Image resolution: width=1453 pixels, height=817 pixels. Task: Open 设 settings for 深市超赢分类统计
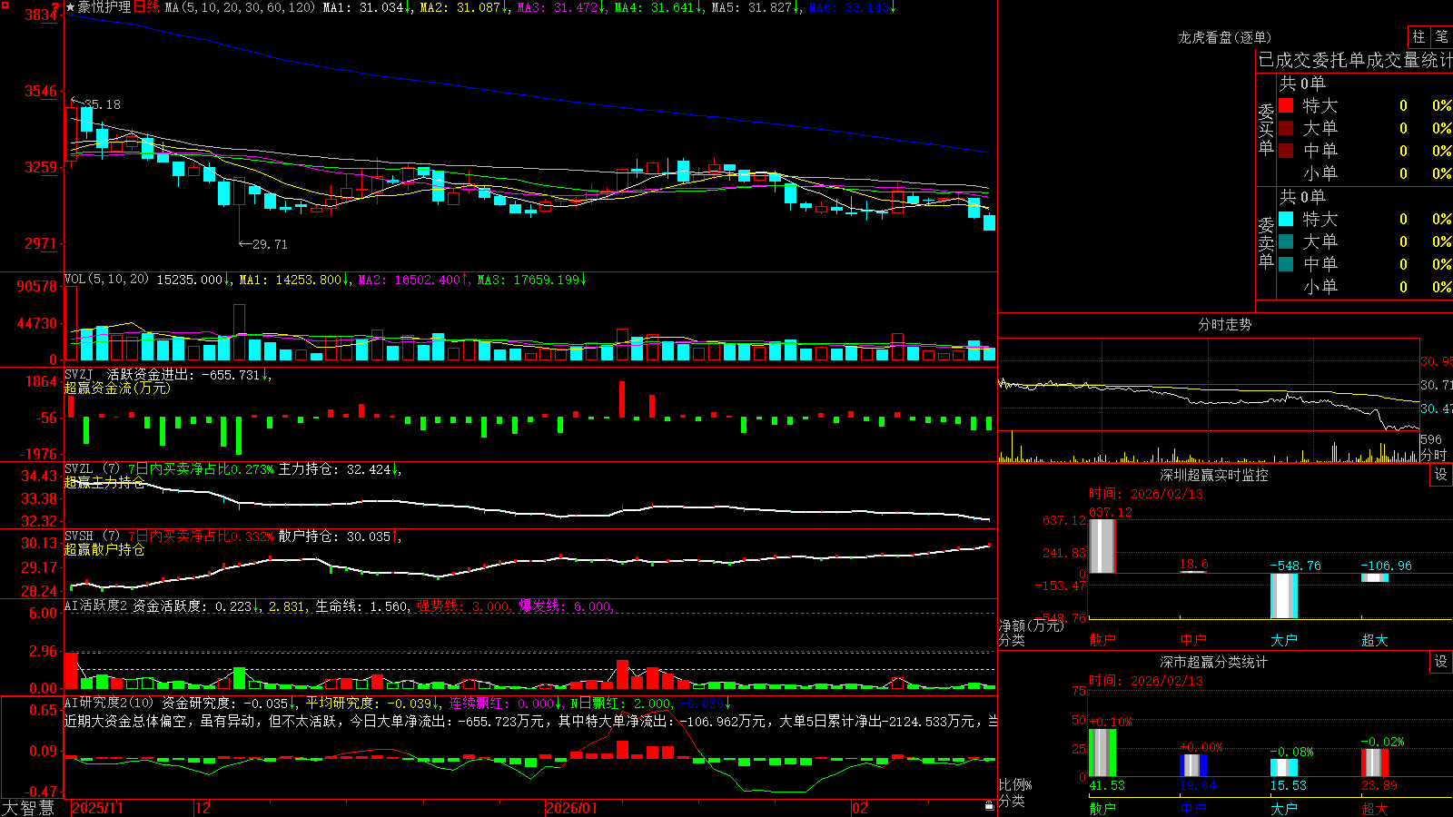tap(1441, 662)
